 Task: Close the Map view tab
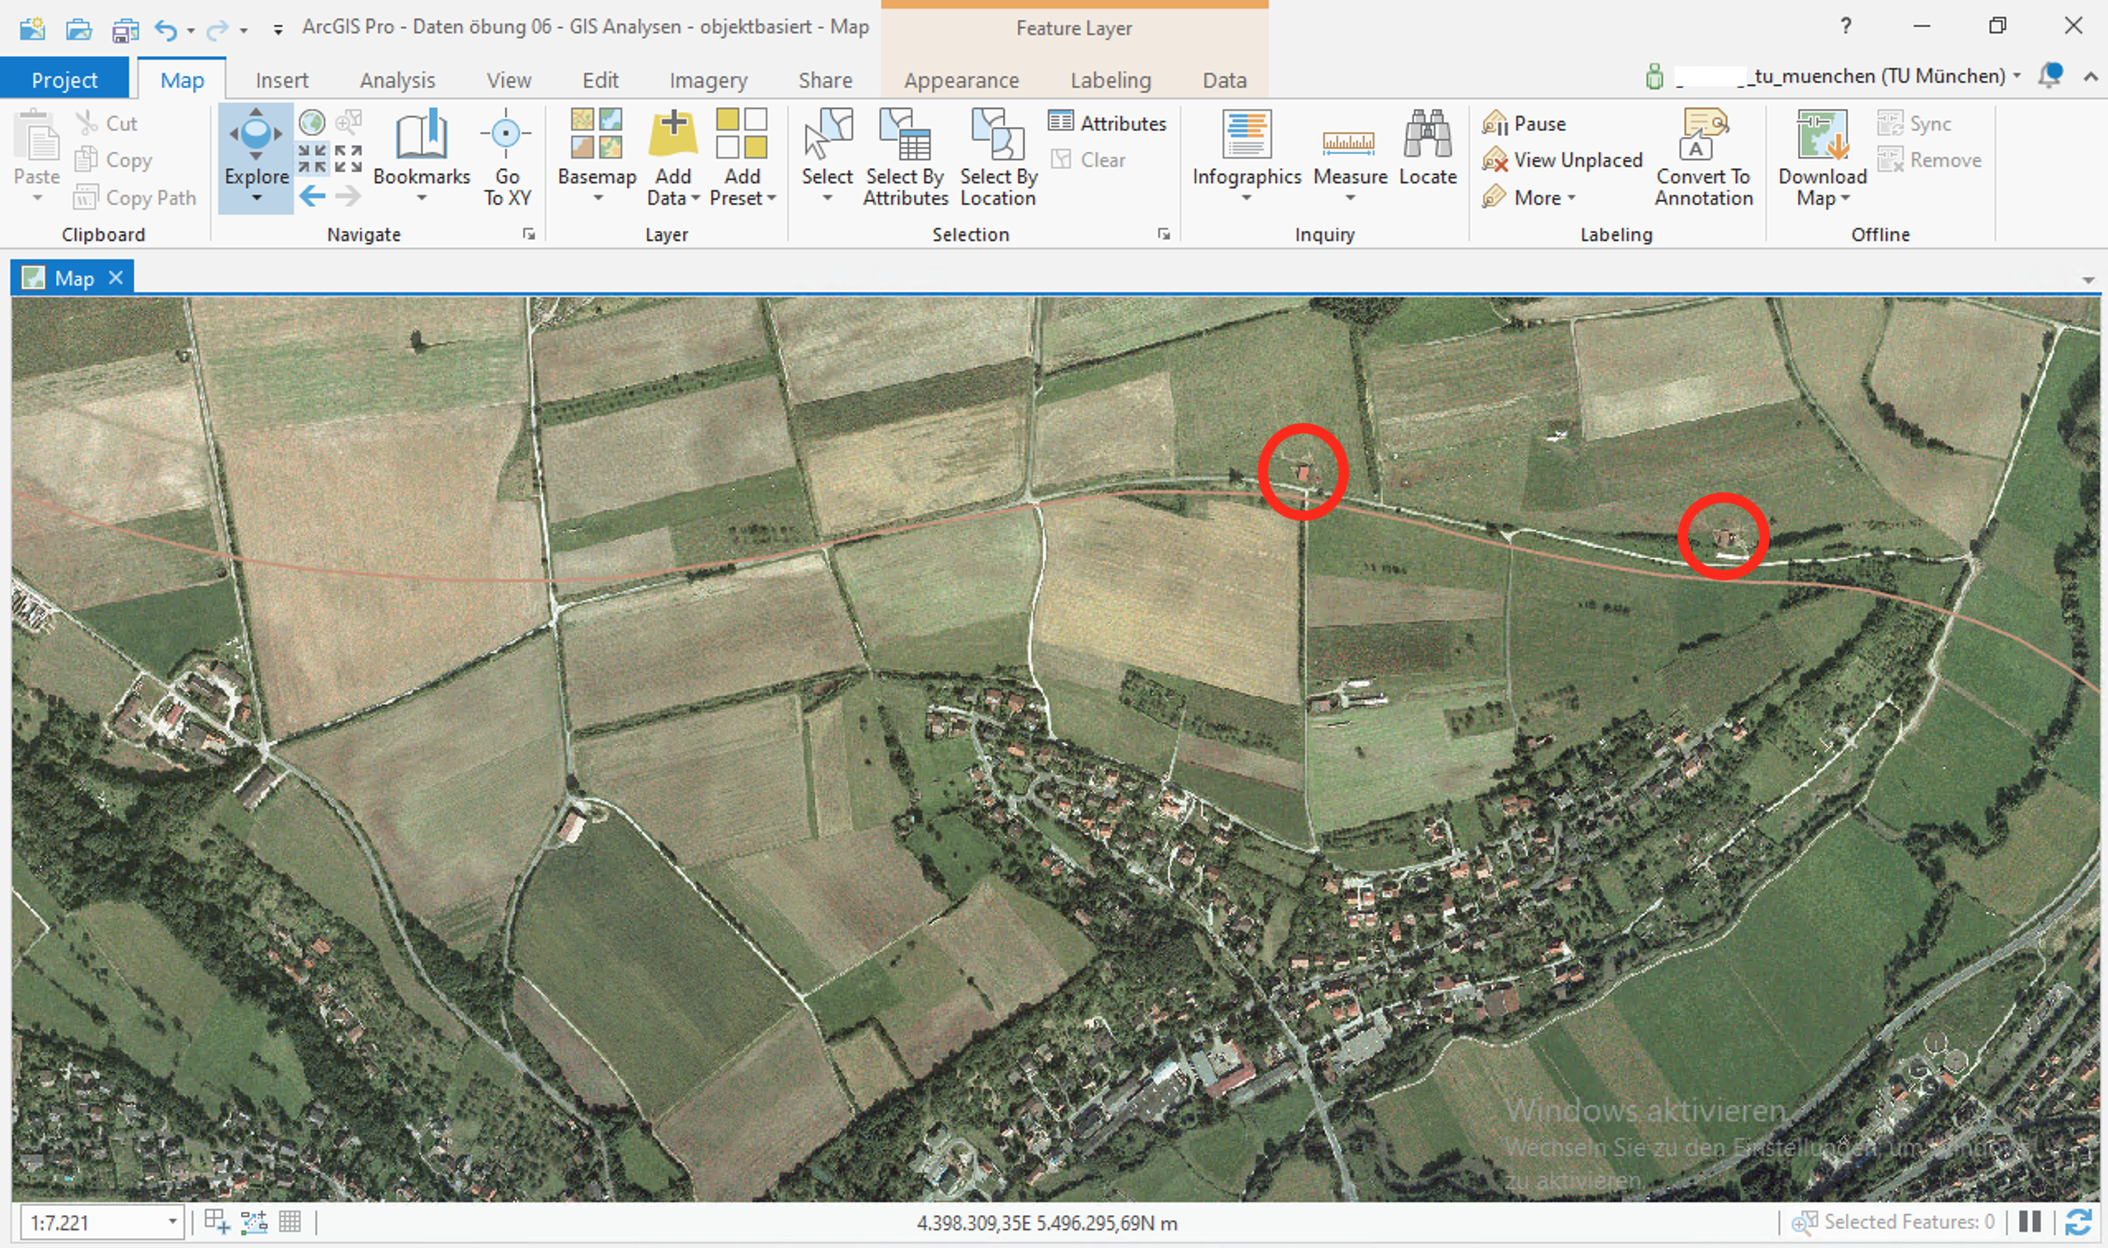pyautogui.click(x=116, y=277)
